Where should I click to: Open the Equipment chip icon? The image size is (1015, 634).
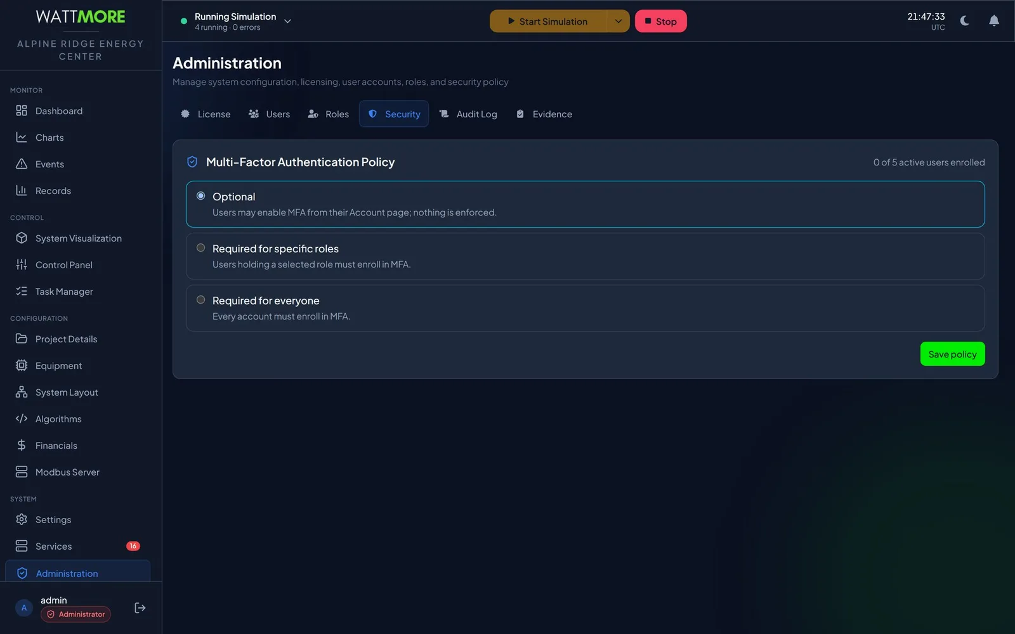pos(22,366)
